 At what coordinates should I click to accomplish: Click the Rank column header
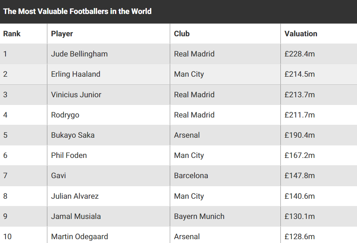pyautogui.click(x=12, y=34)
